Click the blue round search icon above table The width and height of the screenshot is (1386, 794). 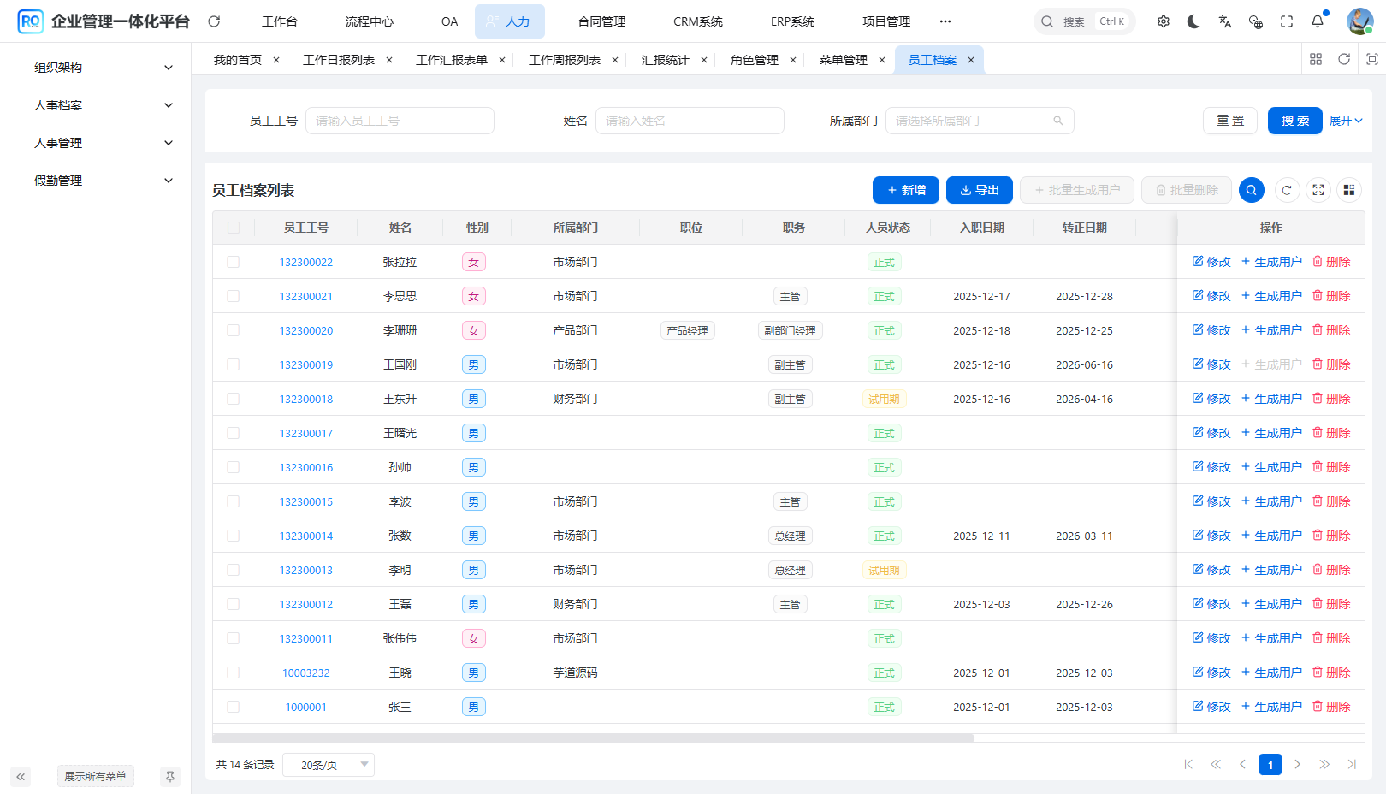pos(1252,190)
